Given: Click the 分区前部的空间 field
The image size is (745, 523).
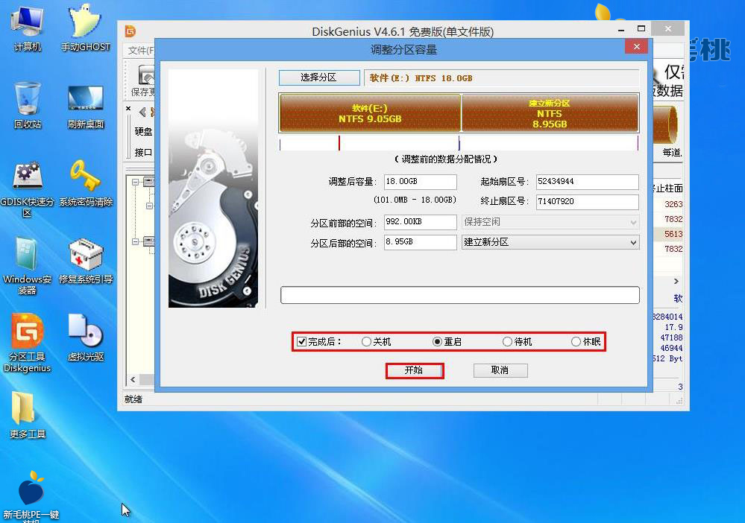Looking at the screenshot, I should coord(420,222).
